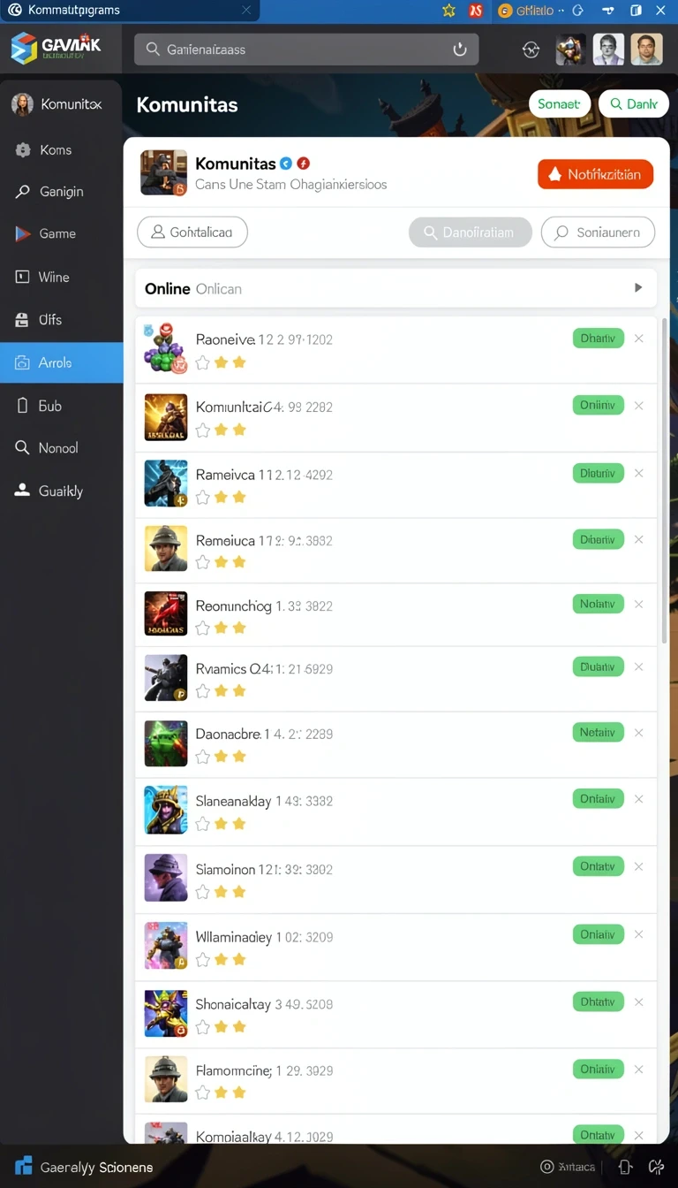Click the Slaneanaklay row game icon
The image size is (678, 1188).
tap(166, 810)
